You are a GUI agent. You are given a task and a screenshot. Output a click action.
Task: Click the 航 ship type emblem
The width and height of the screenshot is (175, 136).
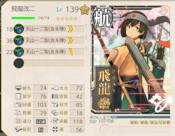[x=102, y=19]
